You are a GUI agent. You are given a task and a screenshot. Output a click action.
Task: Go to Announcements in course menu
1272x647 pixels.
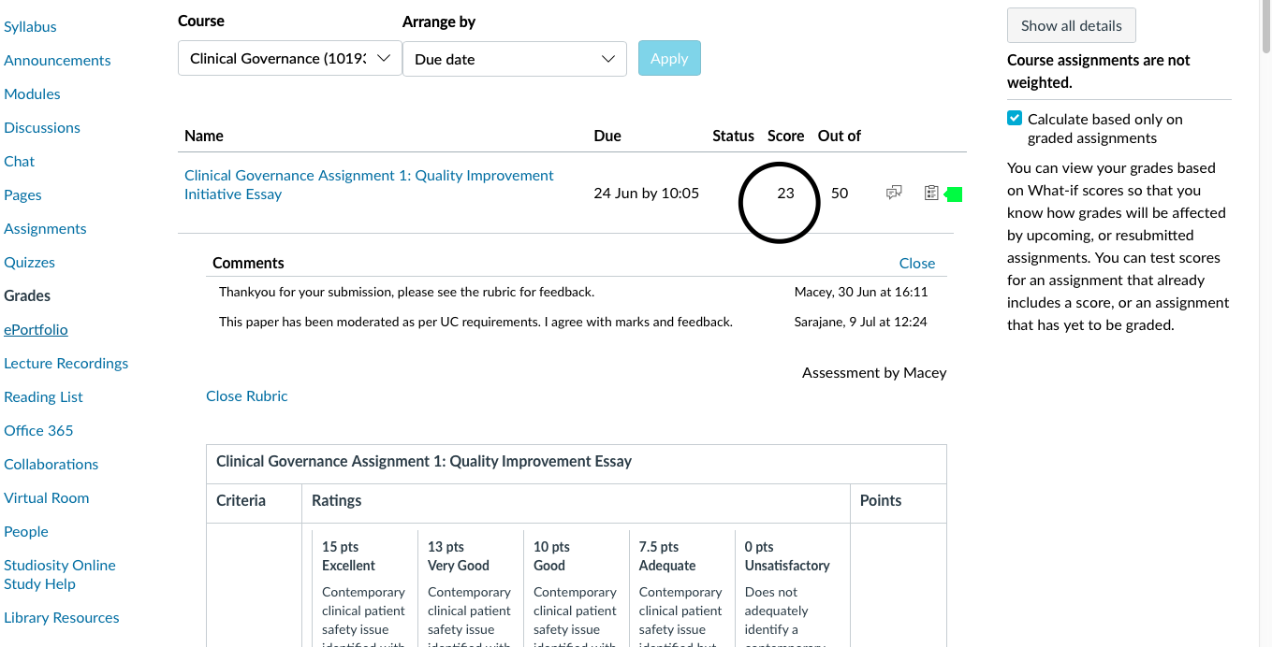point(57,60)
